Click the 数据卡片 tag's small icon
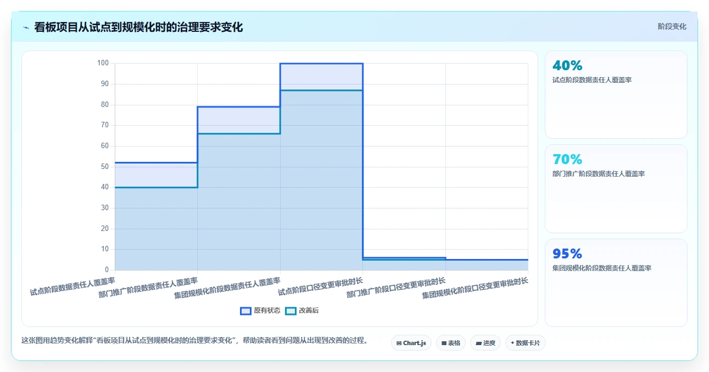This screenshot has height=372, width=709. tap(512, 343)
